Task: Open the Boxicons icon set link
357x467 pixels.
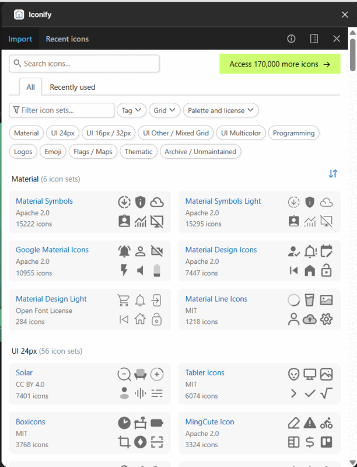Action: click(x=30, y=421)
